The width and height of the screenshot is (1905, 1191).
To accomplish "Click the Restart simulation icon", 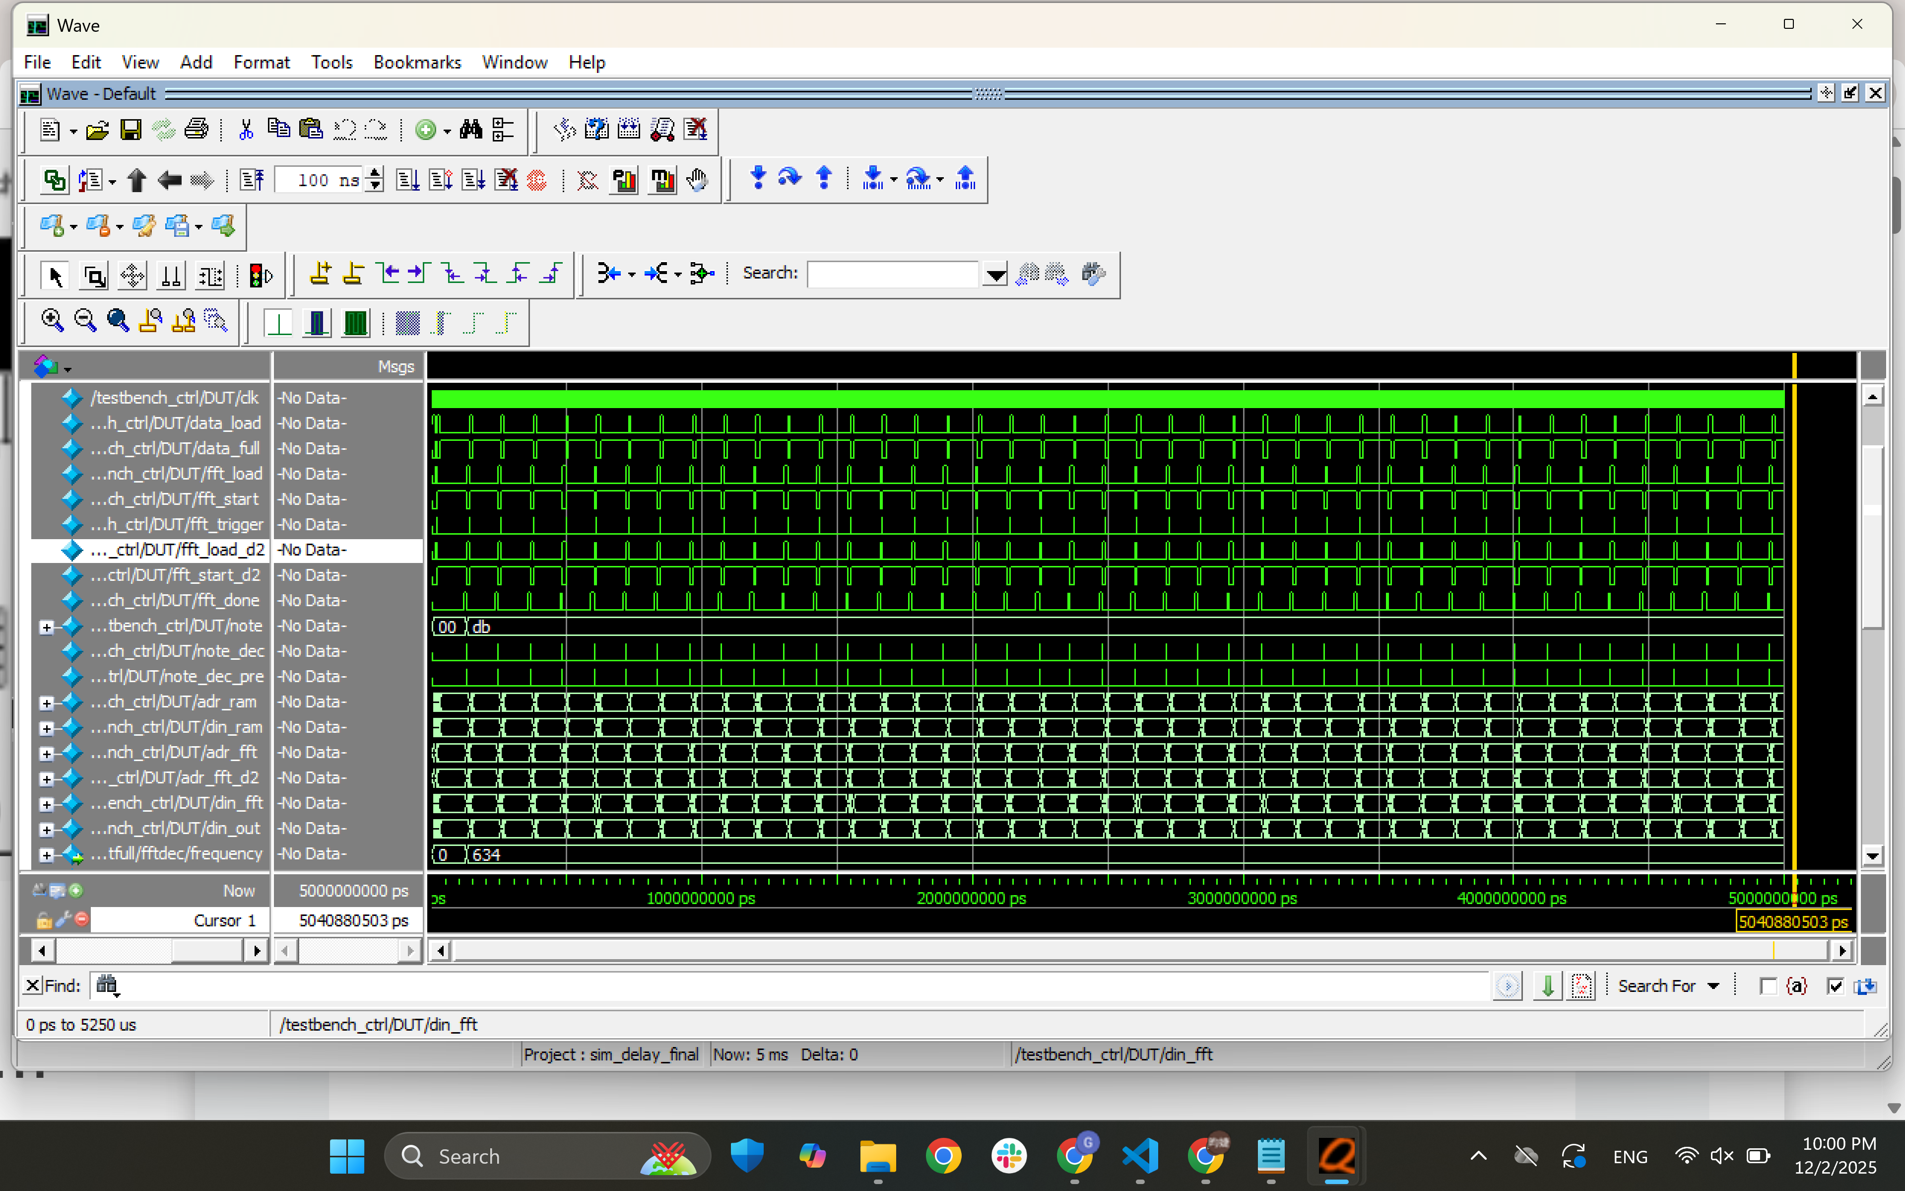I will tap(252, 180).
